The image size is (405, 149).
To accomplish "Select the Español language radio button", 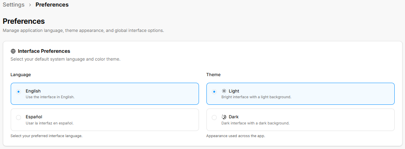I will click(19, 117).
